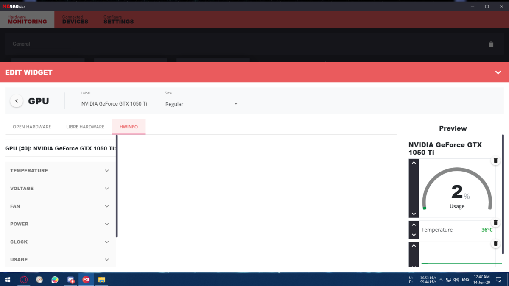The height and width of the screenshot is (286, 509).
Task: Show hidden system tray icons
Action: pos(441,280)
